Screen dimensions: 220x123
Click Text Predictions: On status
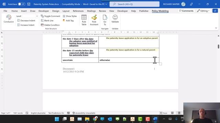point(56,113)
